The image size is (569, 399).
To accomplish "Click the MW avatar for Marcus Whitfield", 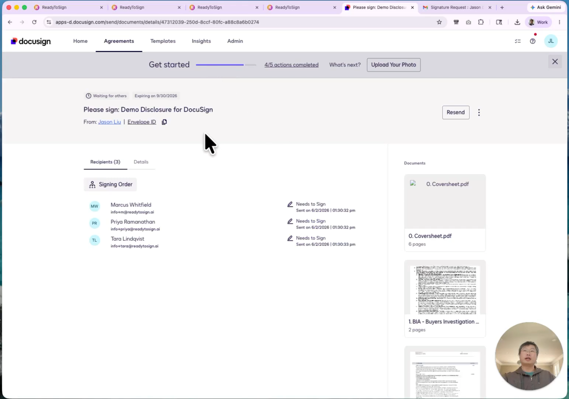I will 94,206.
